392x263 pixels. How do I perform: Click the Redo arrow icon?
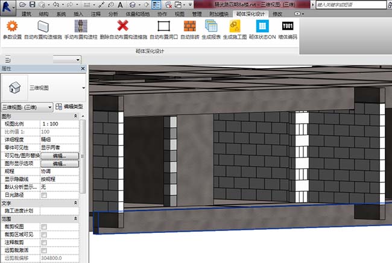coord(70,4)
